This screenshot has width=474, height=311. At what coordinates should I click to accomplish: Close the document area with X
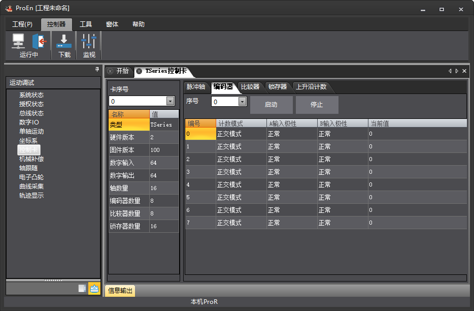coord(464,71)
